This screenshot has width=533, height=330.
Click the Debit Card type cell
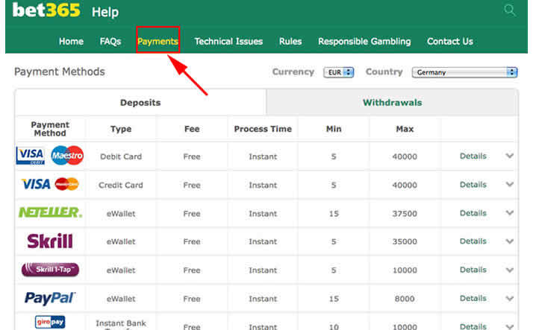pyautogui.click(x=121, y=156)
